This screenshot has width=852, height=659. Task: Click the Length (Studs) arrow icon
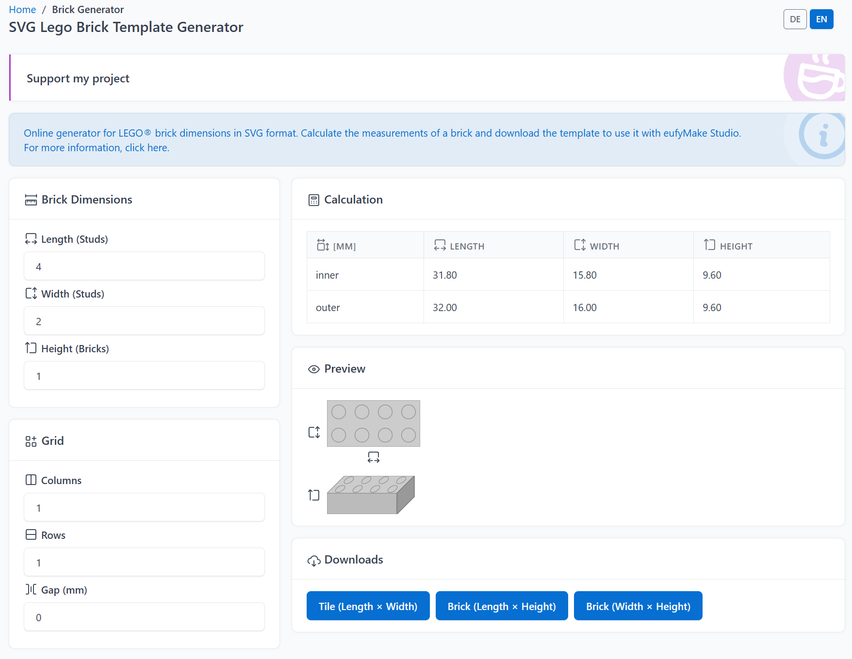click(x=31, y=239)
